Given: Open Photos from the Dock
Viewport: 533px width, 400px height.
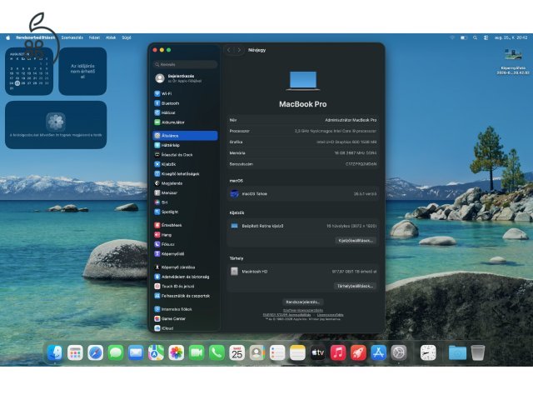Looking at the screenshot, I should 176,352.
